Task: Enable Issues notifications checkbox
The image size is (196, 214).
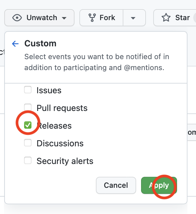Action: pos(28,90)
